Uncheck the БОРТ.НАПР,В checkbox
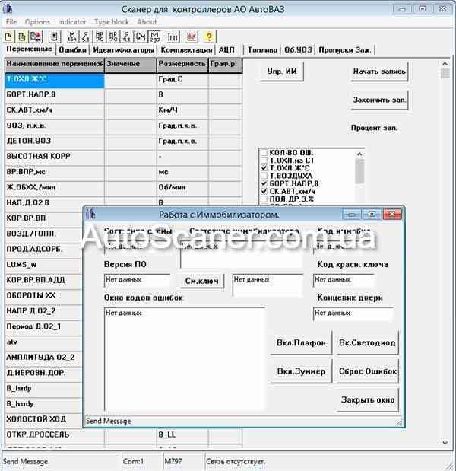The width and height of the screenshot is (456, 471). tap(264, 183)
